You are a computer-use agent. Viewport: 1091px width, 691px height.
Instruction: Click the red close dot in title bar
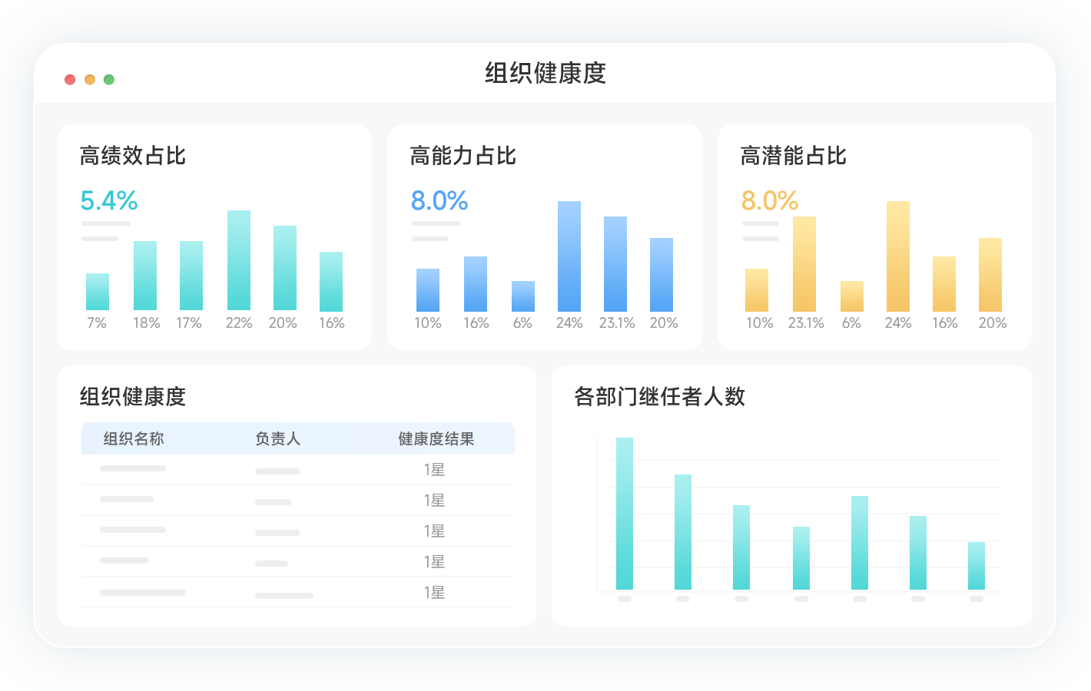[70, 80]
